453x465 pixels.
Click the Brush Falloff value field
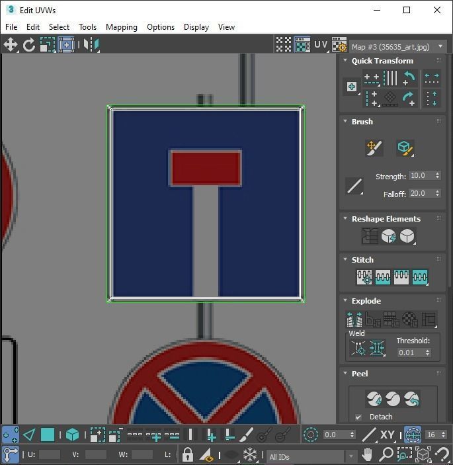click(x=421, y=193)
